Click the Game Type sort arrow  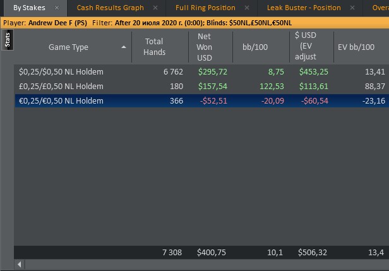[x=124, y=47]
